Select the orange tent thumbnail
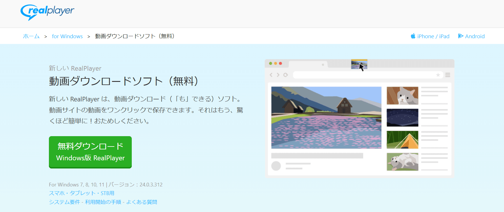The image size is (504, 212). 402,140
